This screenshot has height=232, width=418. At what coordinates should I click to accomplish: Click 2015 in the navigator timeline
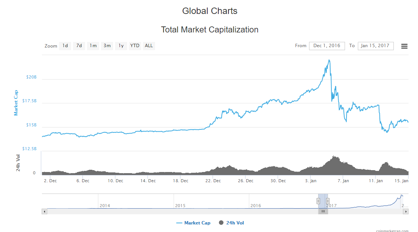click(x=180, y=206)
